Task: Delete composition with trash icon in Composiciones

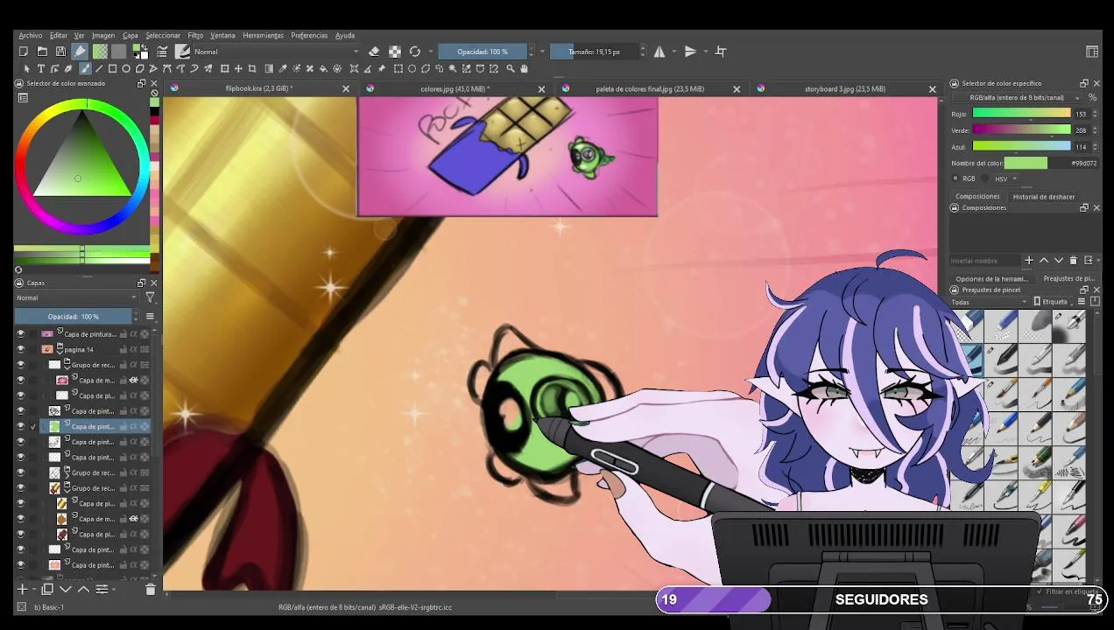Action: [1073, 261]
